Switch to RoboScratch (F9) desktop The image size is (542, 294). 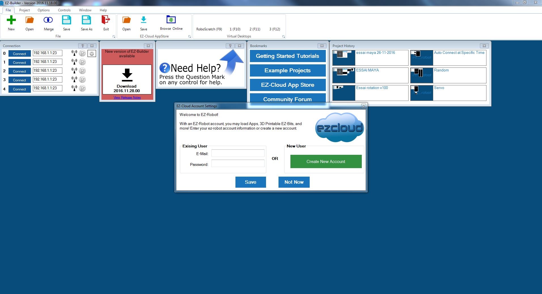209,29
